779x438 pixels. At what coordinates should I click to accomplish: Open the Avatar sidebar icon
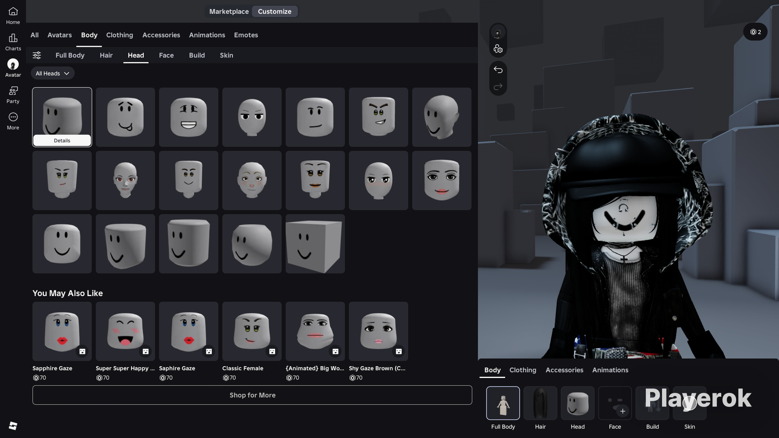pos(13,68)
